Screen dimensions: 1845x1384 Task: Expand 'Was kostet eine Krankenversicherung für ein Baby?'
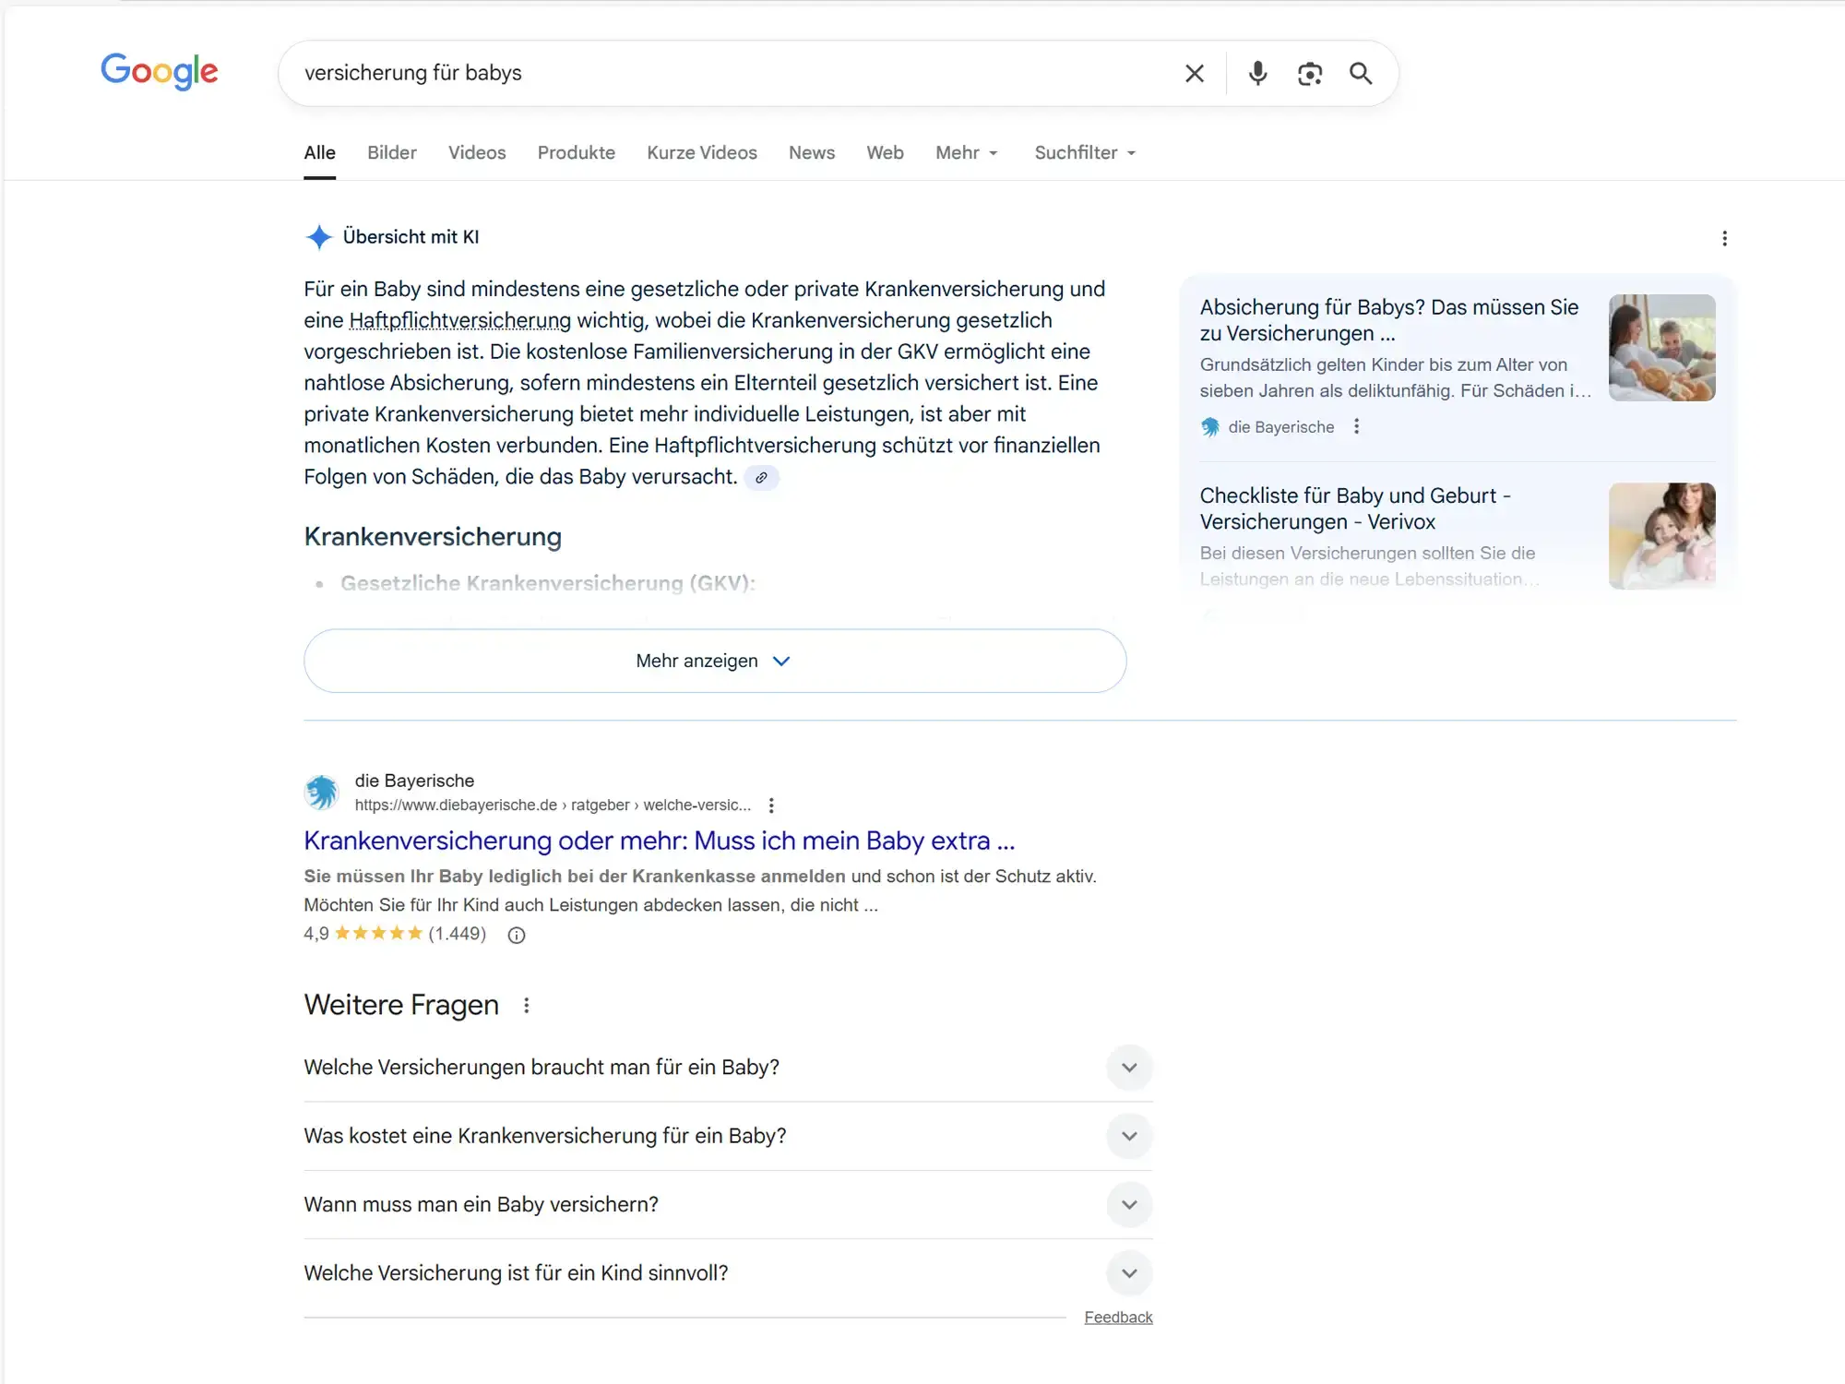[1129, 1136]
